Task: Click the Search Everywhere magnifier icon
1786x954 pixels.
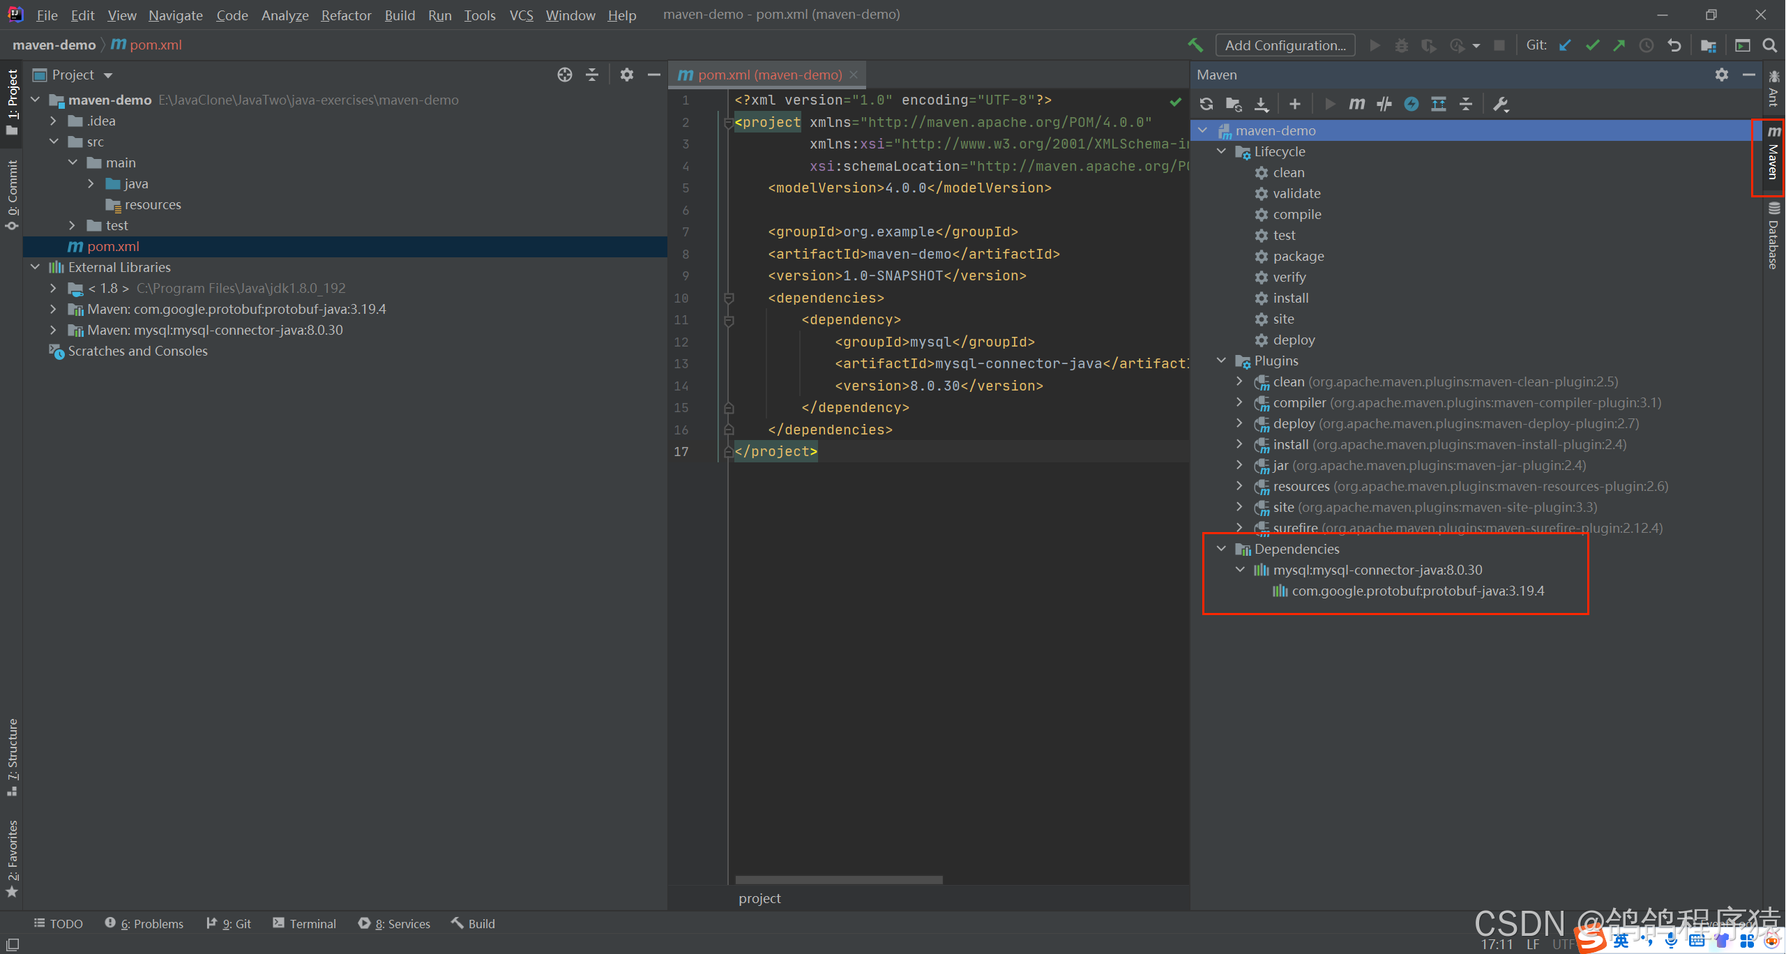Action: point(1769,45)
